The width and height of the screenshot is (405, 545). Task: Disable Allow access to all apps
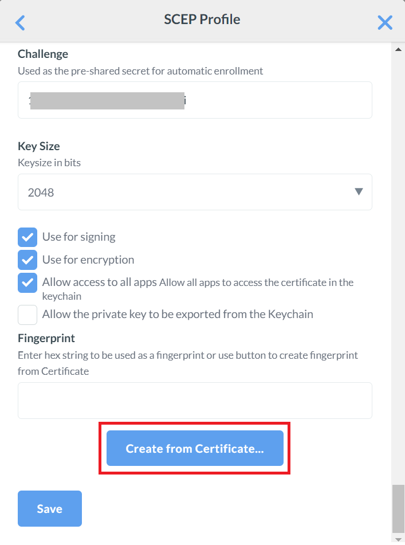click(27, 283)
